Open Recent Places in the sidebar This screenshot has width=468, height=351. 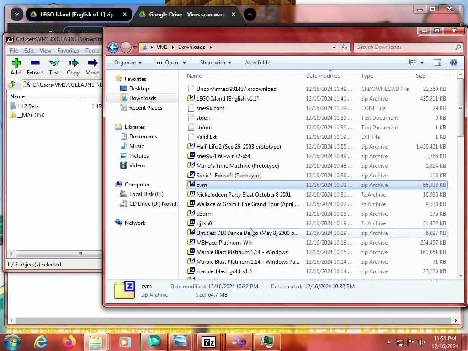146,108
